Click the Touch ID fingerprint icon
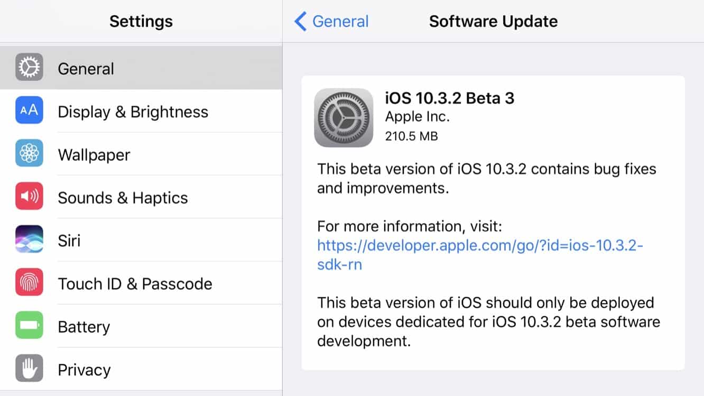This screenshot has width=704, height=396. (29, 282)
